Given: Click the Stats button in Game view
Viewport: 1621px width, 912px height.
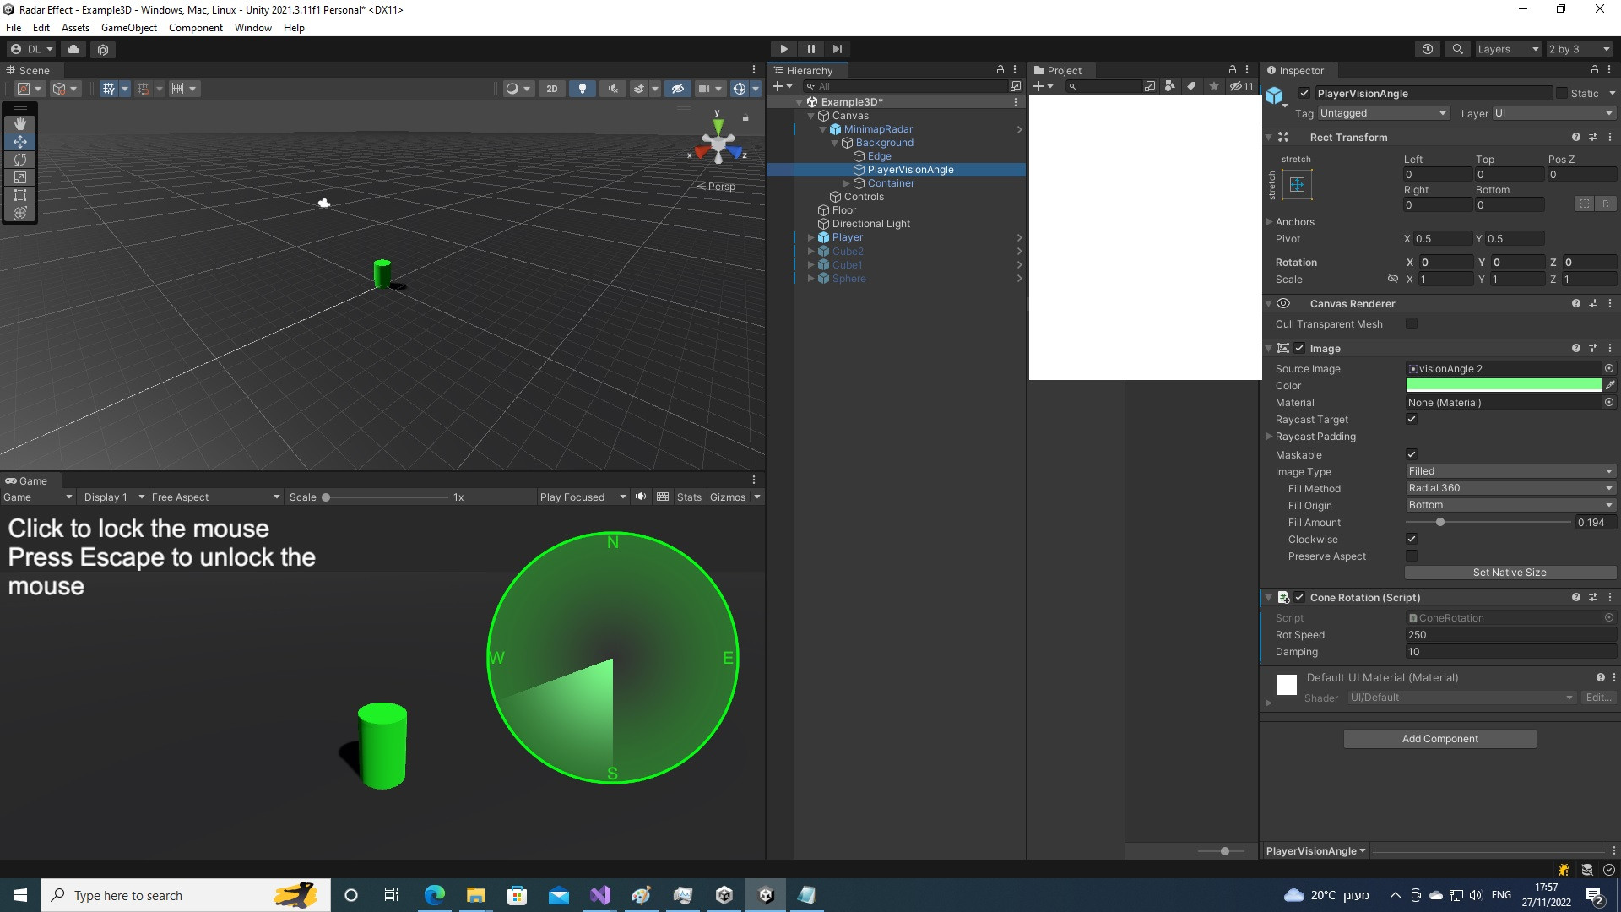Looking at the screenshot, I should point(689,497).
